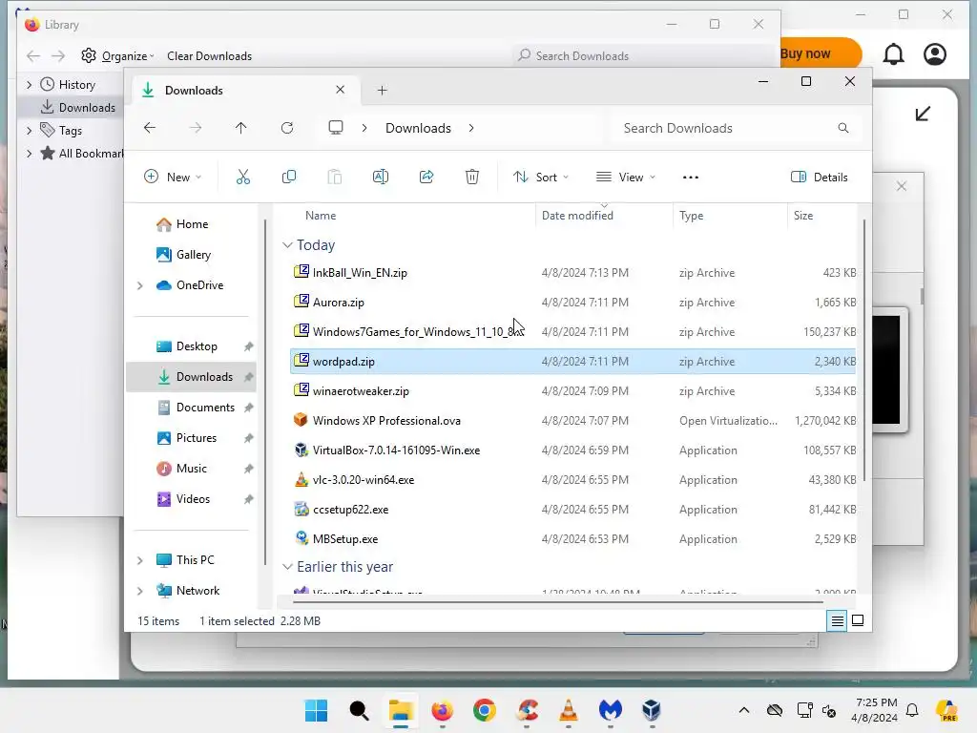This screenshot has width=977, height=733.
Task: Click Search Downloads field in Firefox Library
Action: [x=643, y=56]
